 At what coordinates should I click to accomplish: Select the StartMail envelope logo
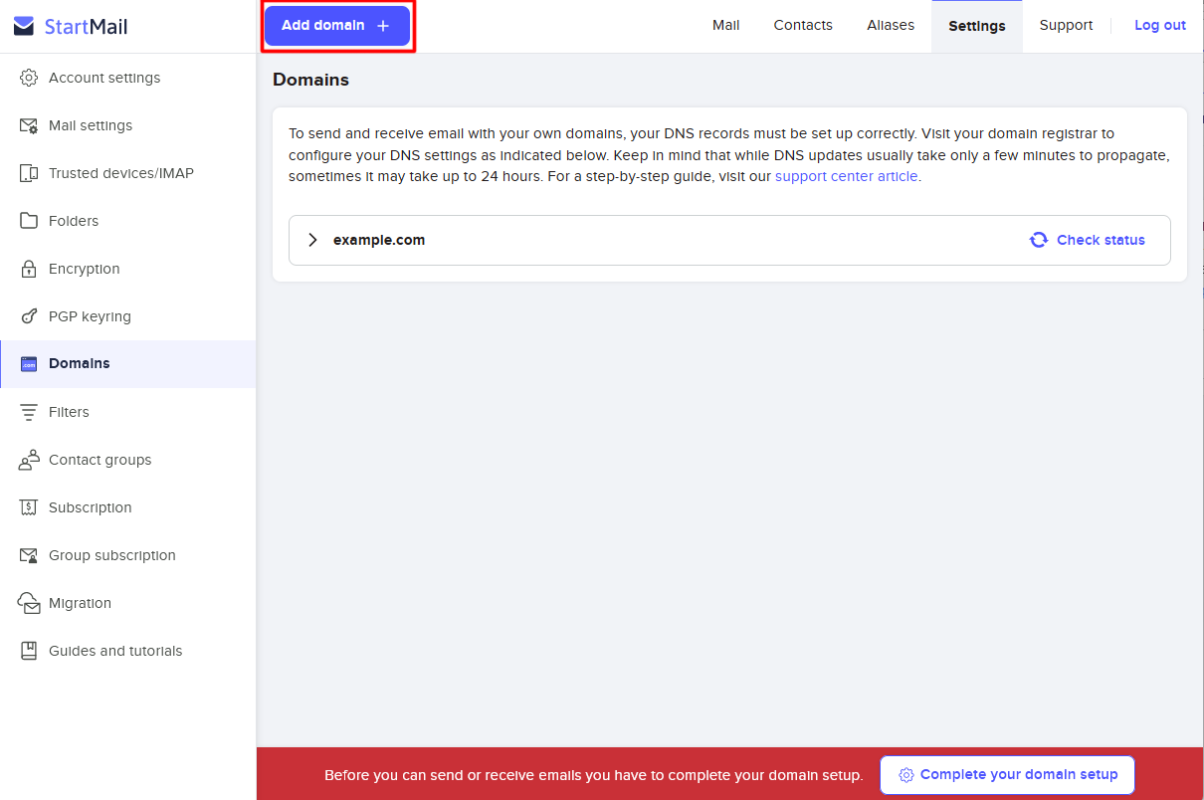pos(22,26)
